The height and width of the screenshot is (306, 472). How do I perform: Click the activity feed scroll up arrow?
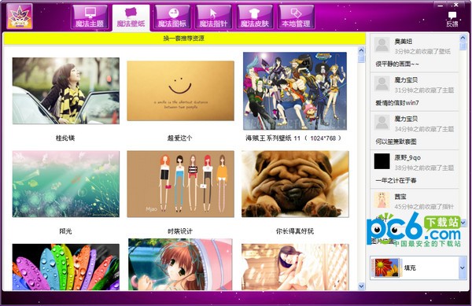[x=463, y=38]
